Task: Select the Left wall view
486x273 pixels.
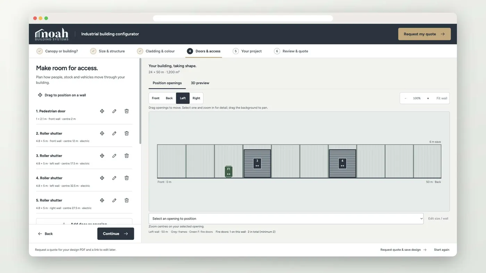Action: point(183,98)
